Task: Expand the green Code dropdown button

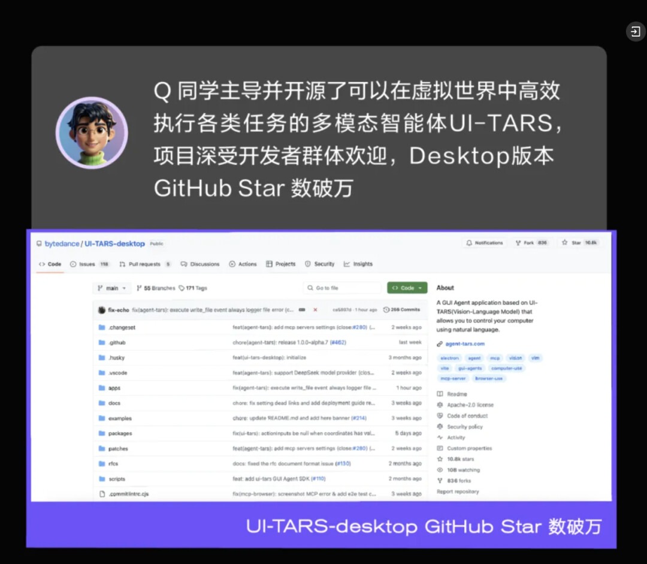Action: [407, 288]
